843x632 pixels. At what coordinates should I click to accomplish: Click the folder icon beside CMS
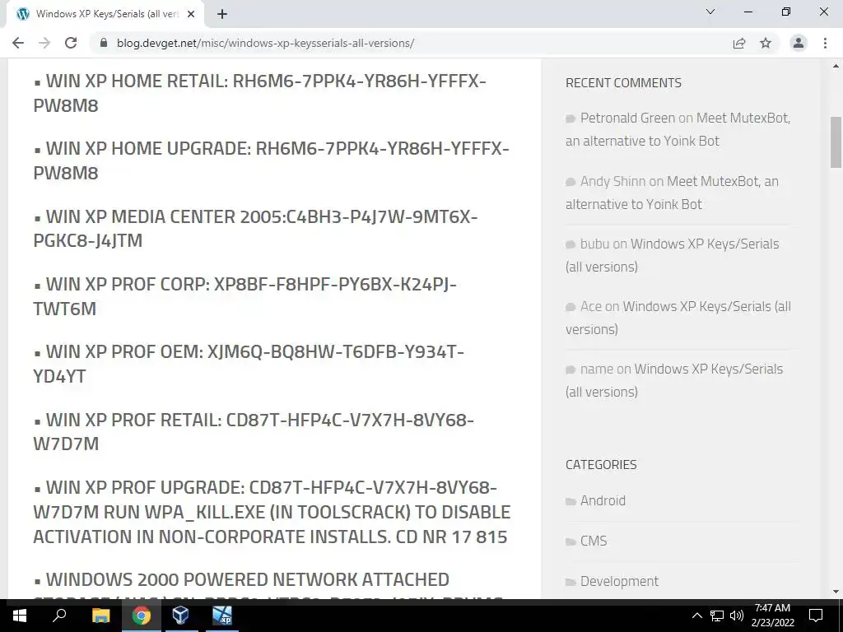pyautogui.click(x=571, y=542)
